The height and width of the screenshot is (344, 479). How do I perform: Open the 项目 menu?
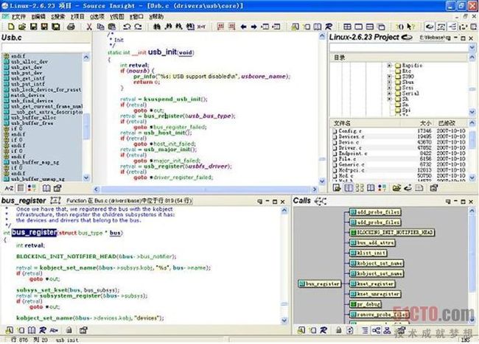click(x=77, y=16)
